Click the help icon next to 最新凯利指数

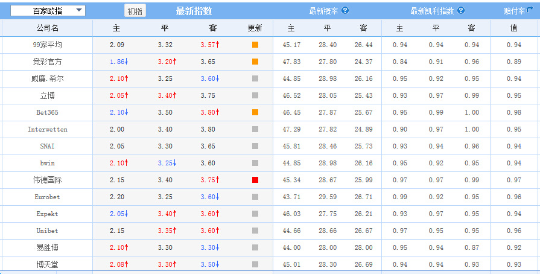(461, 10)
